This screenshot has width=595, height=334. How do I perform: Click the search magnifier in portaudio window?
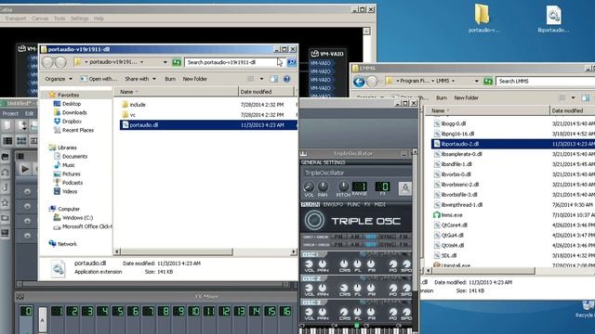tap(291, 62)
